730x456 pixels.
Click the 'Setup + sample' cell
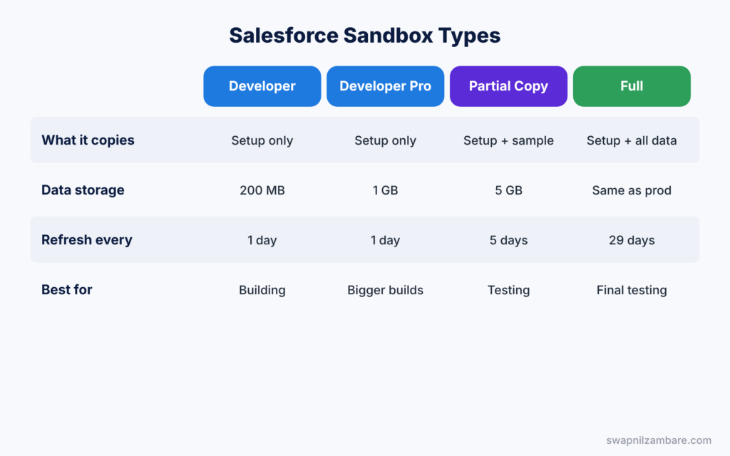508,140
